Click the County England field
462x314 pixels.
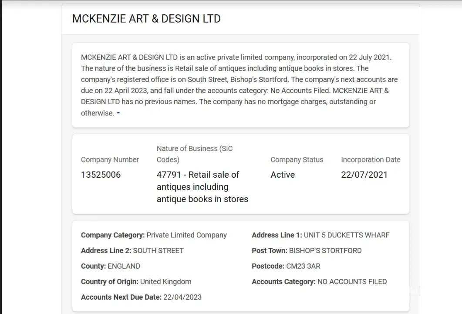[x=111, y=266]
